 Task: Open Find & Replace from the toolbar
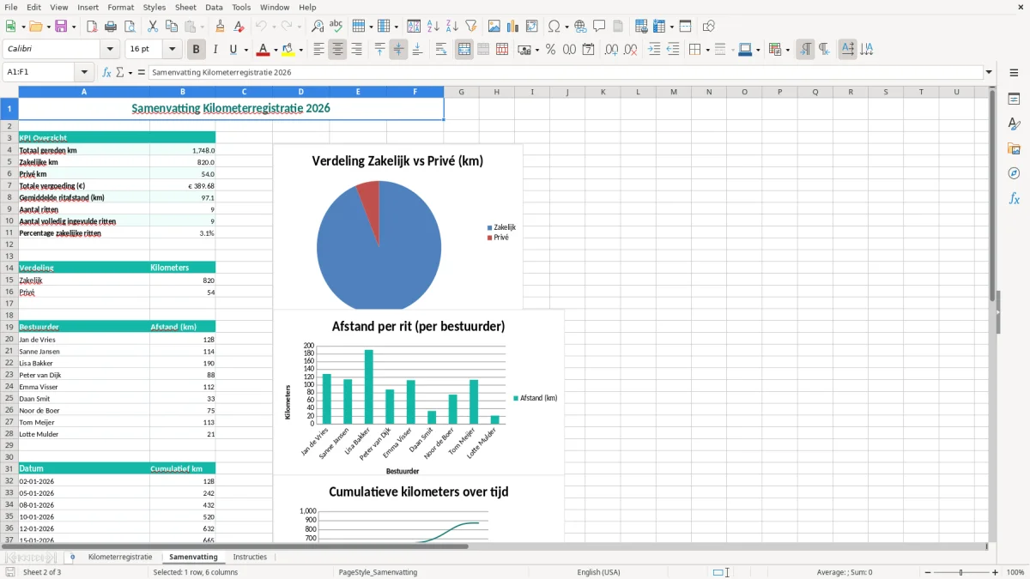click(x=318, y=27)
